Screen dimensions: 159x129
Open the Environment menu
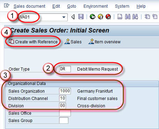point(95,6)
